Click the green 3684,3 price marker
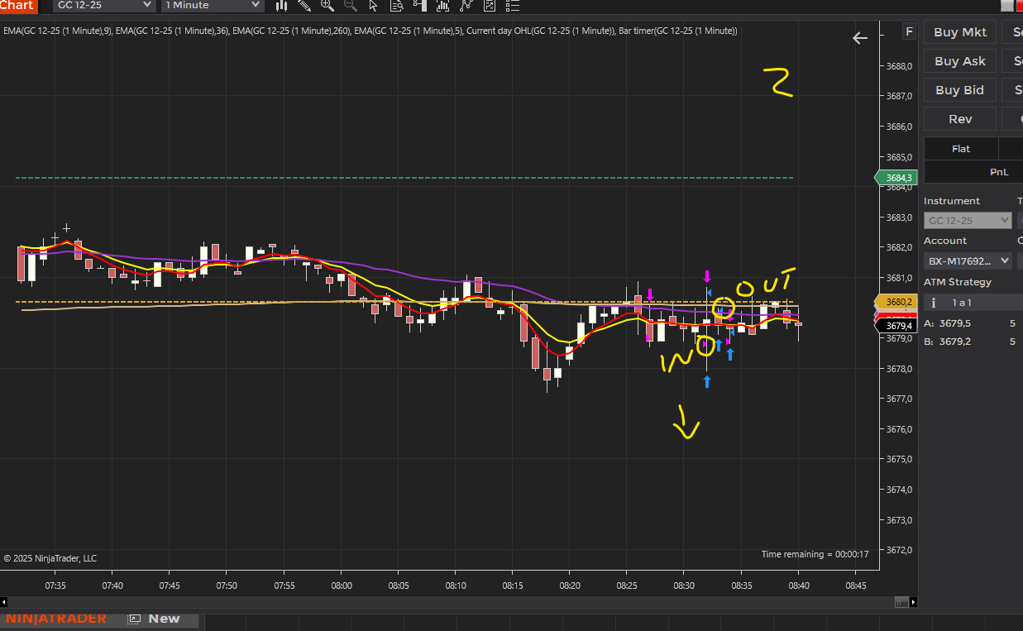This screenshot has height=631, width=1023. 894,178
